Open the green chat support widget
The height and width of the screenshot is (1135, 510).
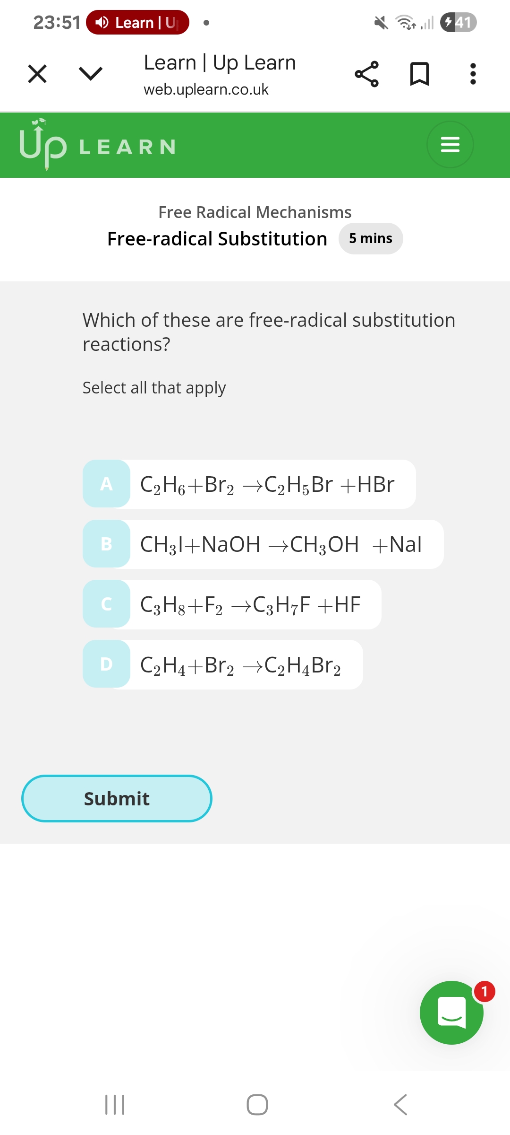[451, 1012]
